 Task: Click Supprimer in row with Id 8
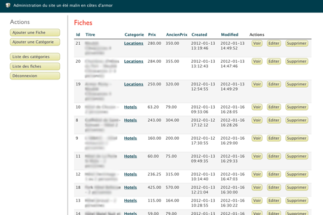(x=297, y=120)
